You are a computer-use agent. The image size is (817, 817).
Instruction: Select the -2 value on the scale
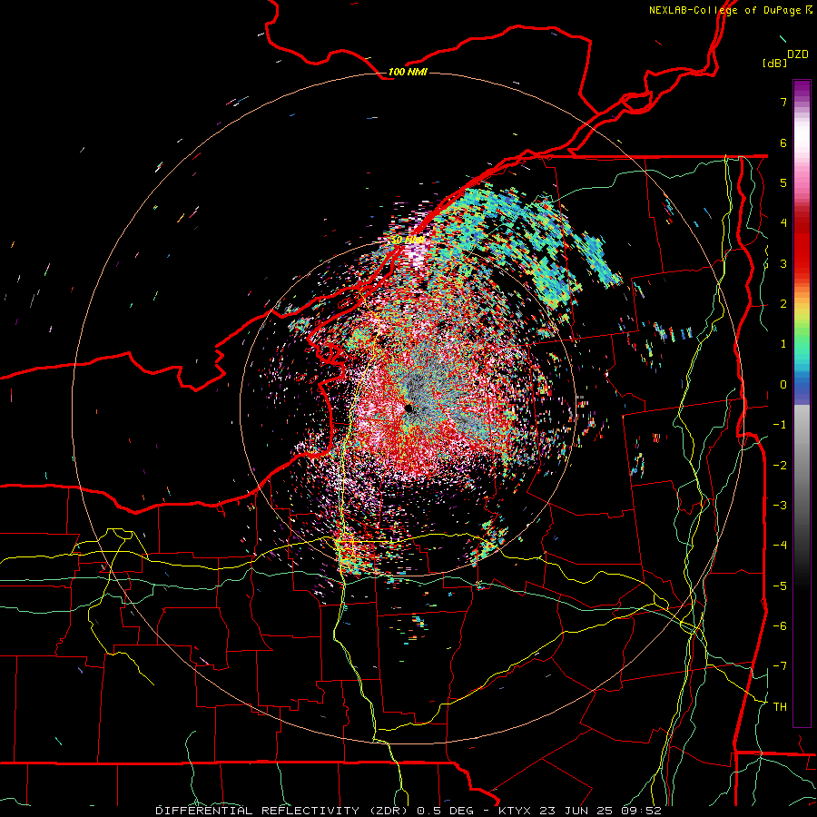780,466
